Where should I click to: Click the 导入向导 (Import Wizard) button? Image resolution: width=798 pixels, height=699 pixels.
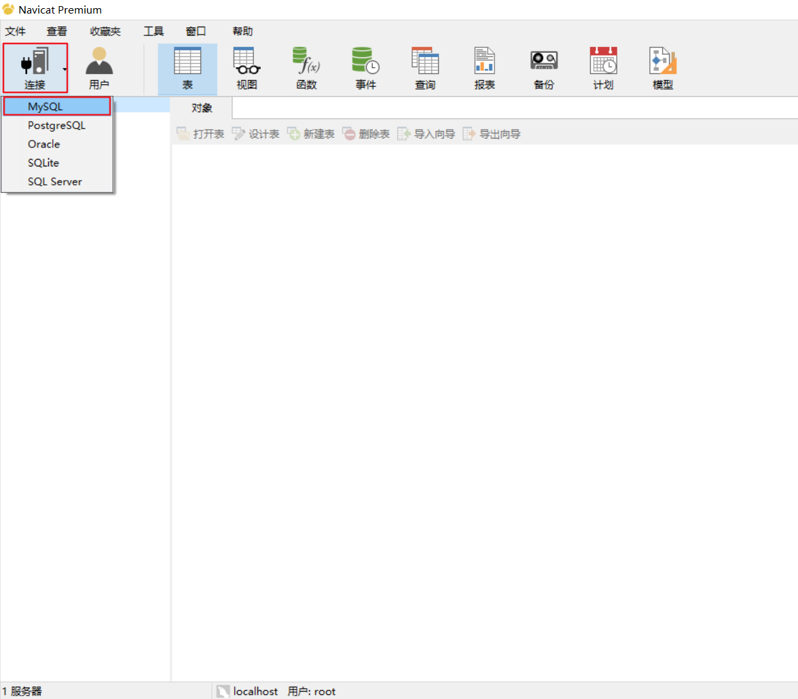tap(426, 134)
